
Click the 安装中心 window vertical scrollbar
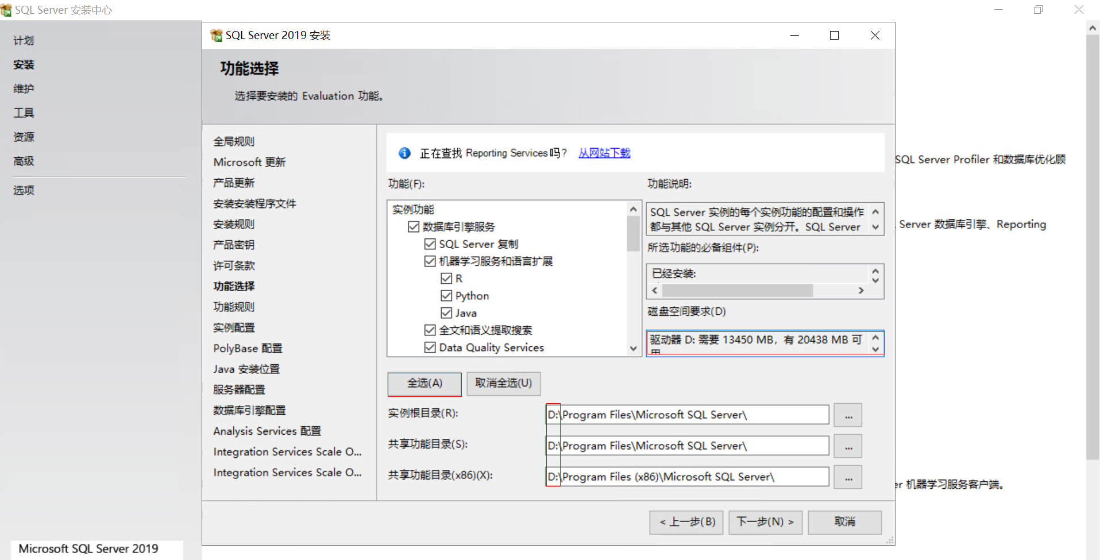point(1093,247)
